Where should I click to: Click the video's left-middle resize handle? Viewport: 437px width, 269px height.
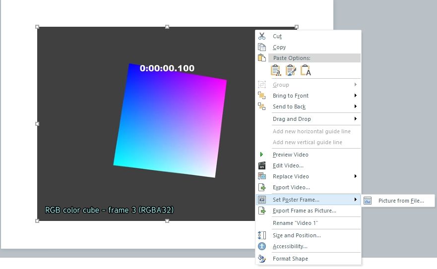[x=37, y=124]
